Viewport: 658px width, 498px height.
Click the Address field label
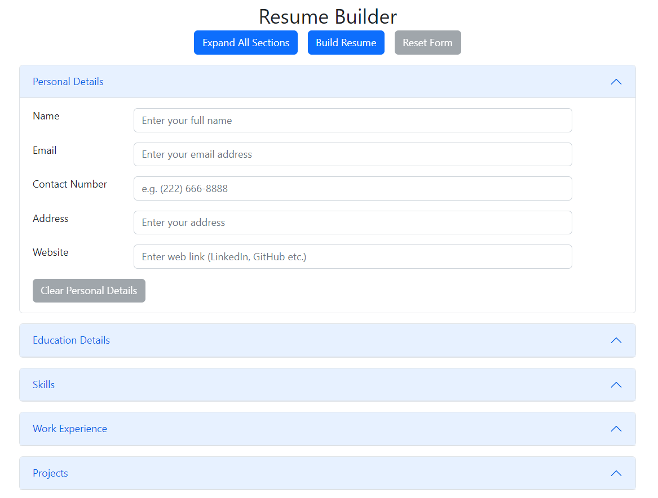click(x=50, y=219)
